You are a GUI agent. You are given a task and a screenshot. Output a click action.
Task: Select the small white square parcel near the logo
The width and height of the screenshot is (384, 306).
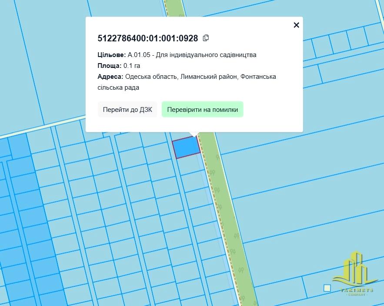point(327,288)
